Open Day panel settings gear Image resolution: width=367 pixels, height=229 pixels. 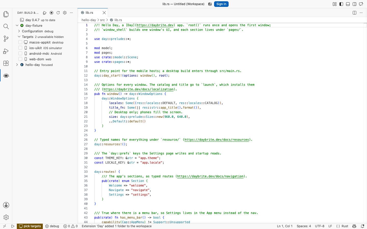click(65, 13)
